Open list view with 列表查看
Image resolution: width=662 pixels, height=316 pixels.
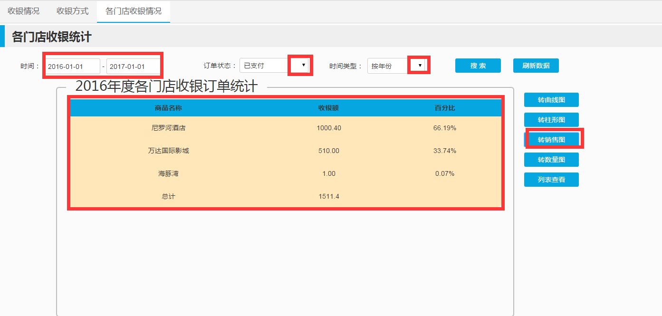(x=551, y=180)
